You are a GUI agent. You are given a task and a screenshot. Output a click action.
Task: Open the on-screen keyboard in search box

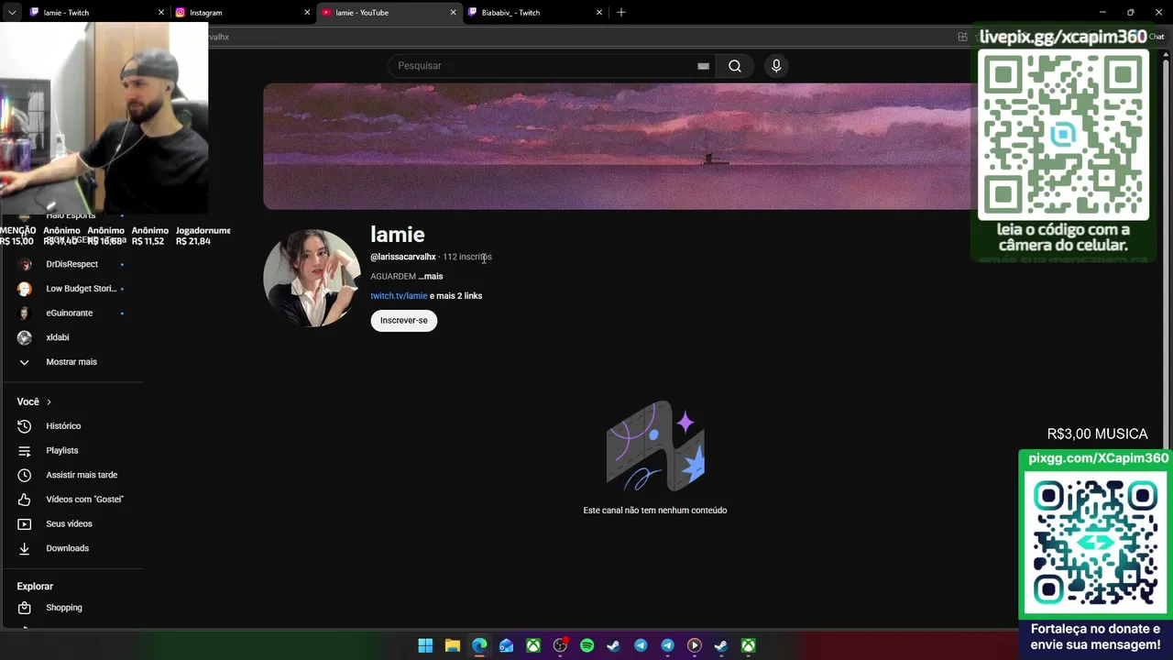coord(703,66)
